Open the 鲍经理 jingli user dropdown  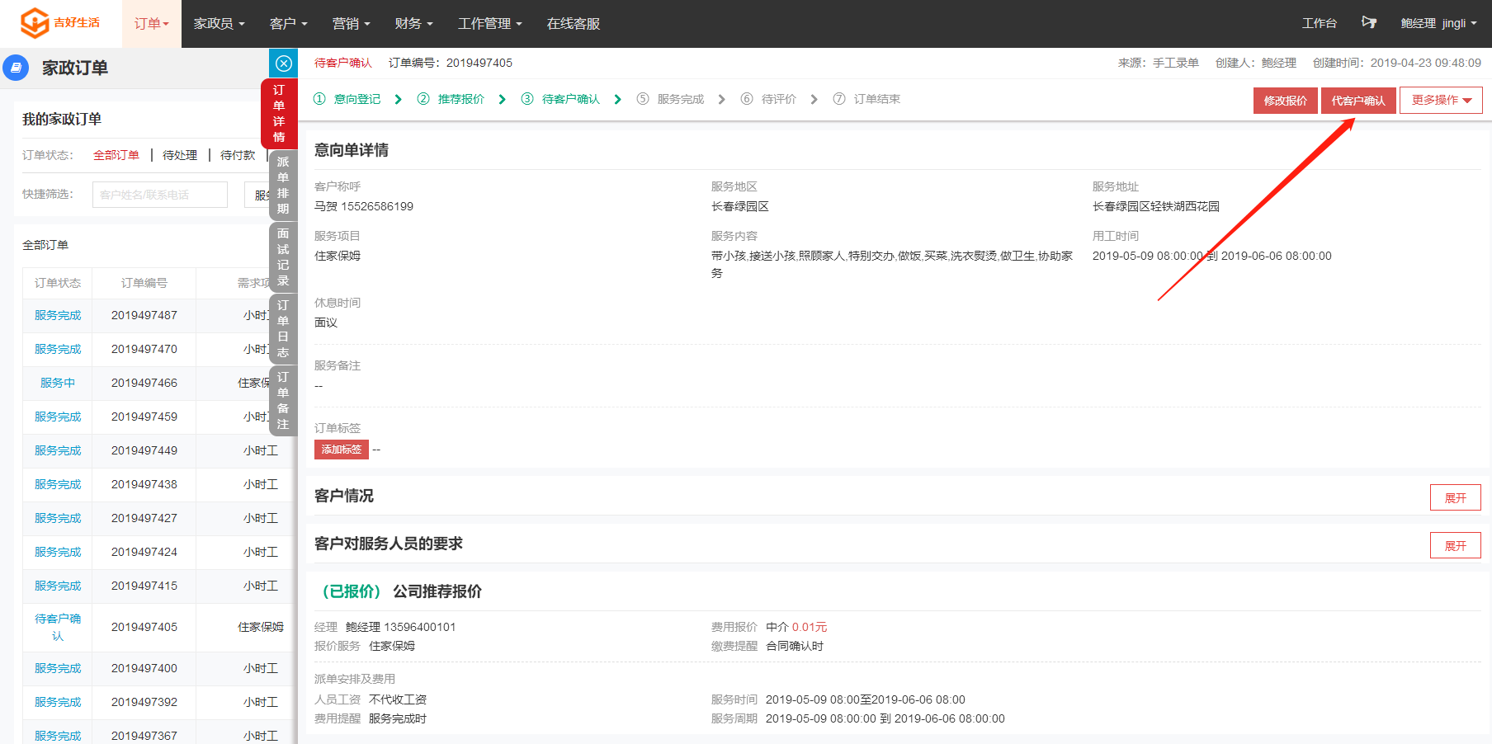coord(1438,23)
